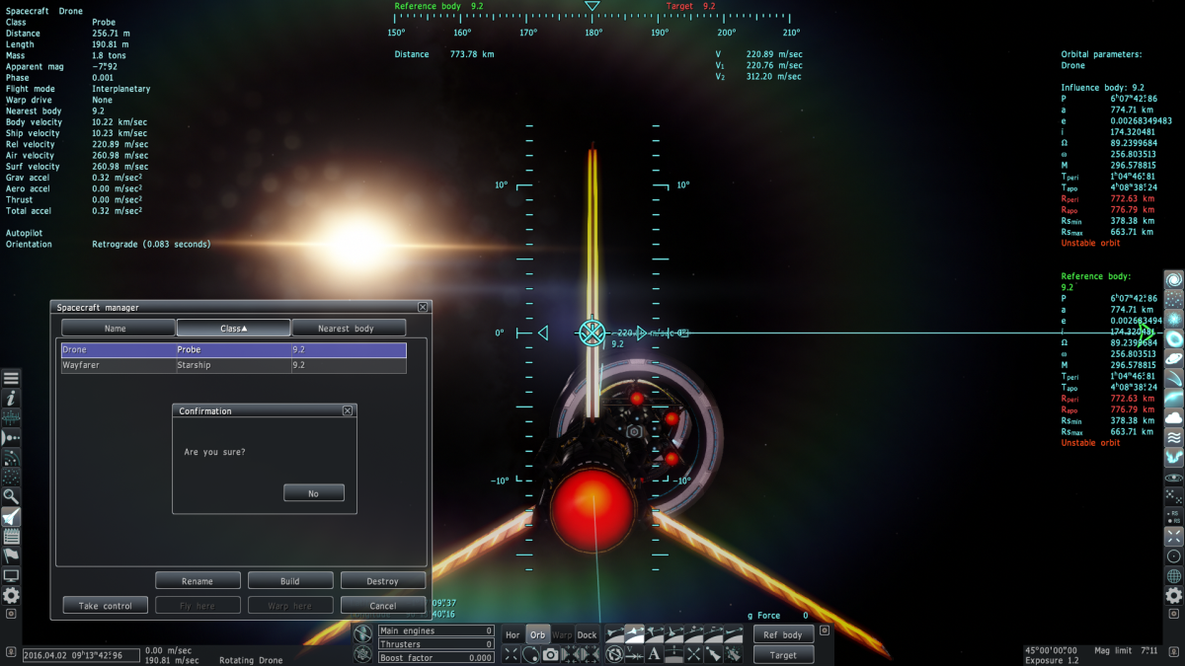Click the pin icon beside Ref body button
This screenshot has height=666, width=1185.
pos(825,630)
